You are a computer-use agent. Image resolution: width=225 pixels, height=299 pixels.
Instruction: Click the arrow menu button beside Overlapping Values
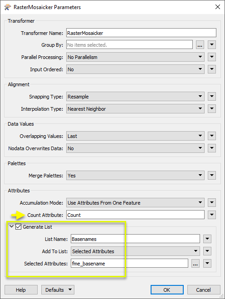[x=212, y=136]
